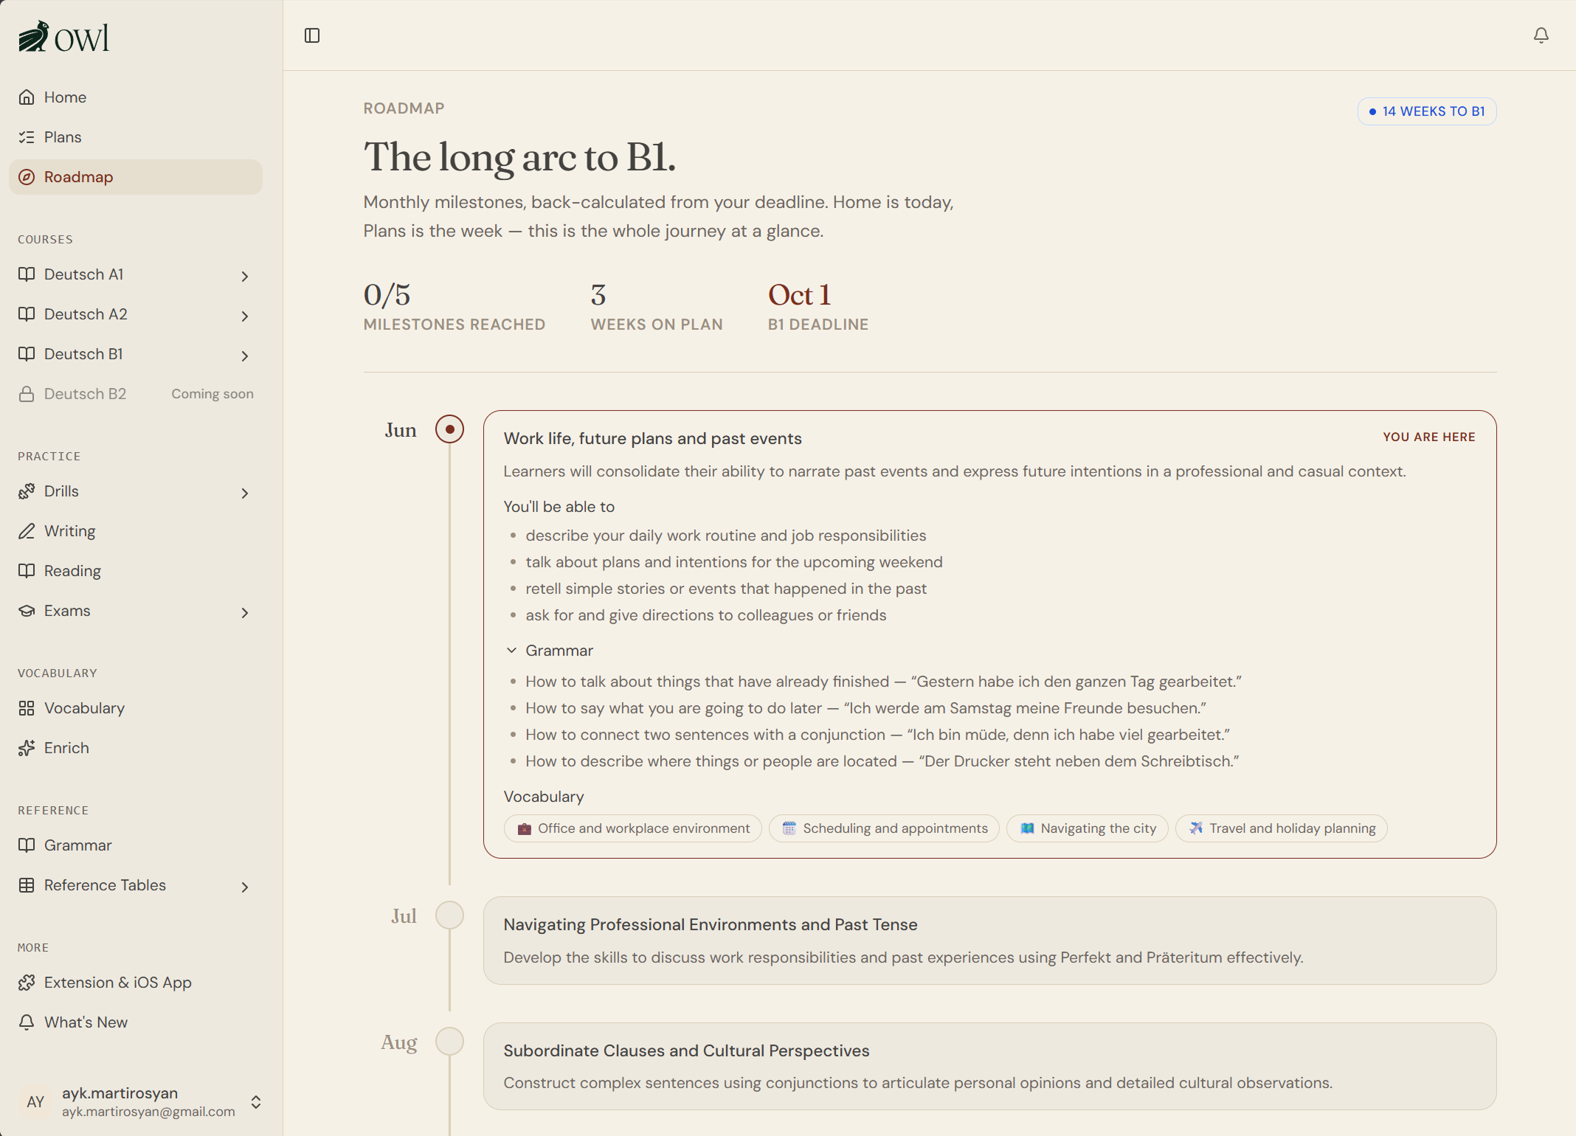Click the Deutsch B1 book icon
The height and width of the screenshot is (1136, 1576).
[27, 354]
